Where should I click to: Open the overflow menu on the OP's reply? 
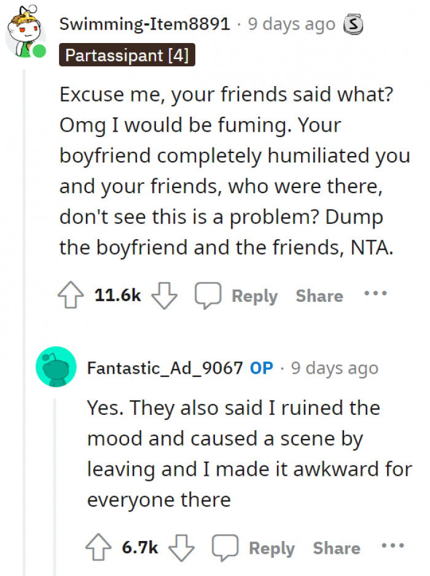[393, 546]
